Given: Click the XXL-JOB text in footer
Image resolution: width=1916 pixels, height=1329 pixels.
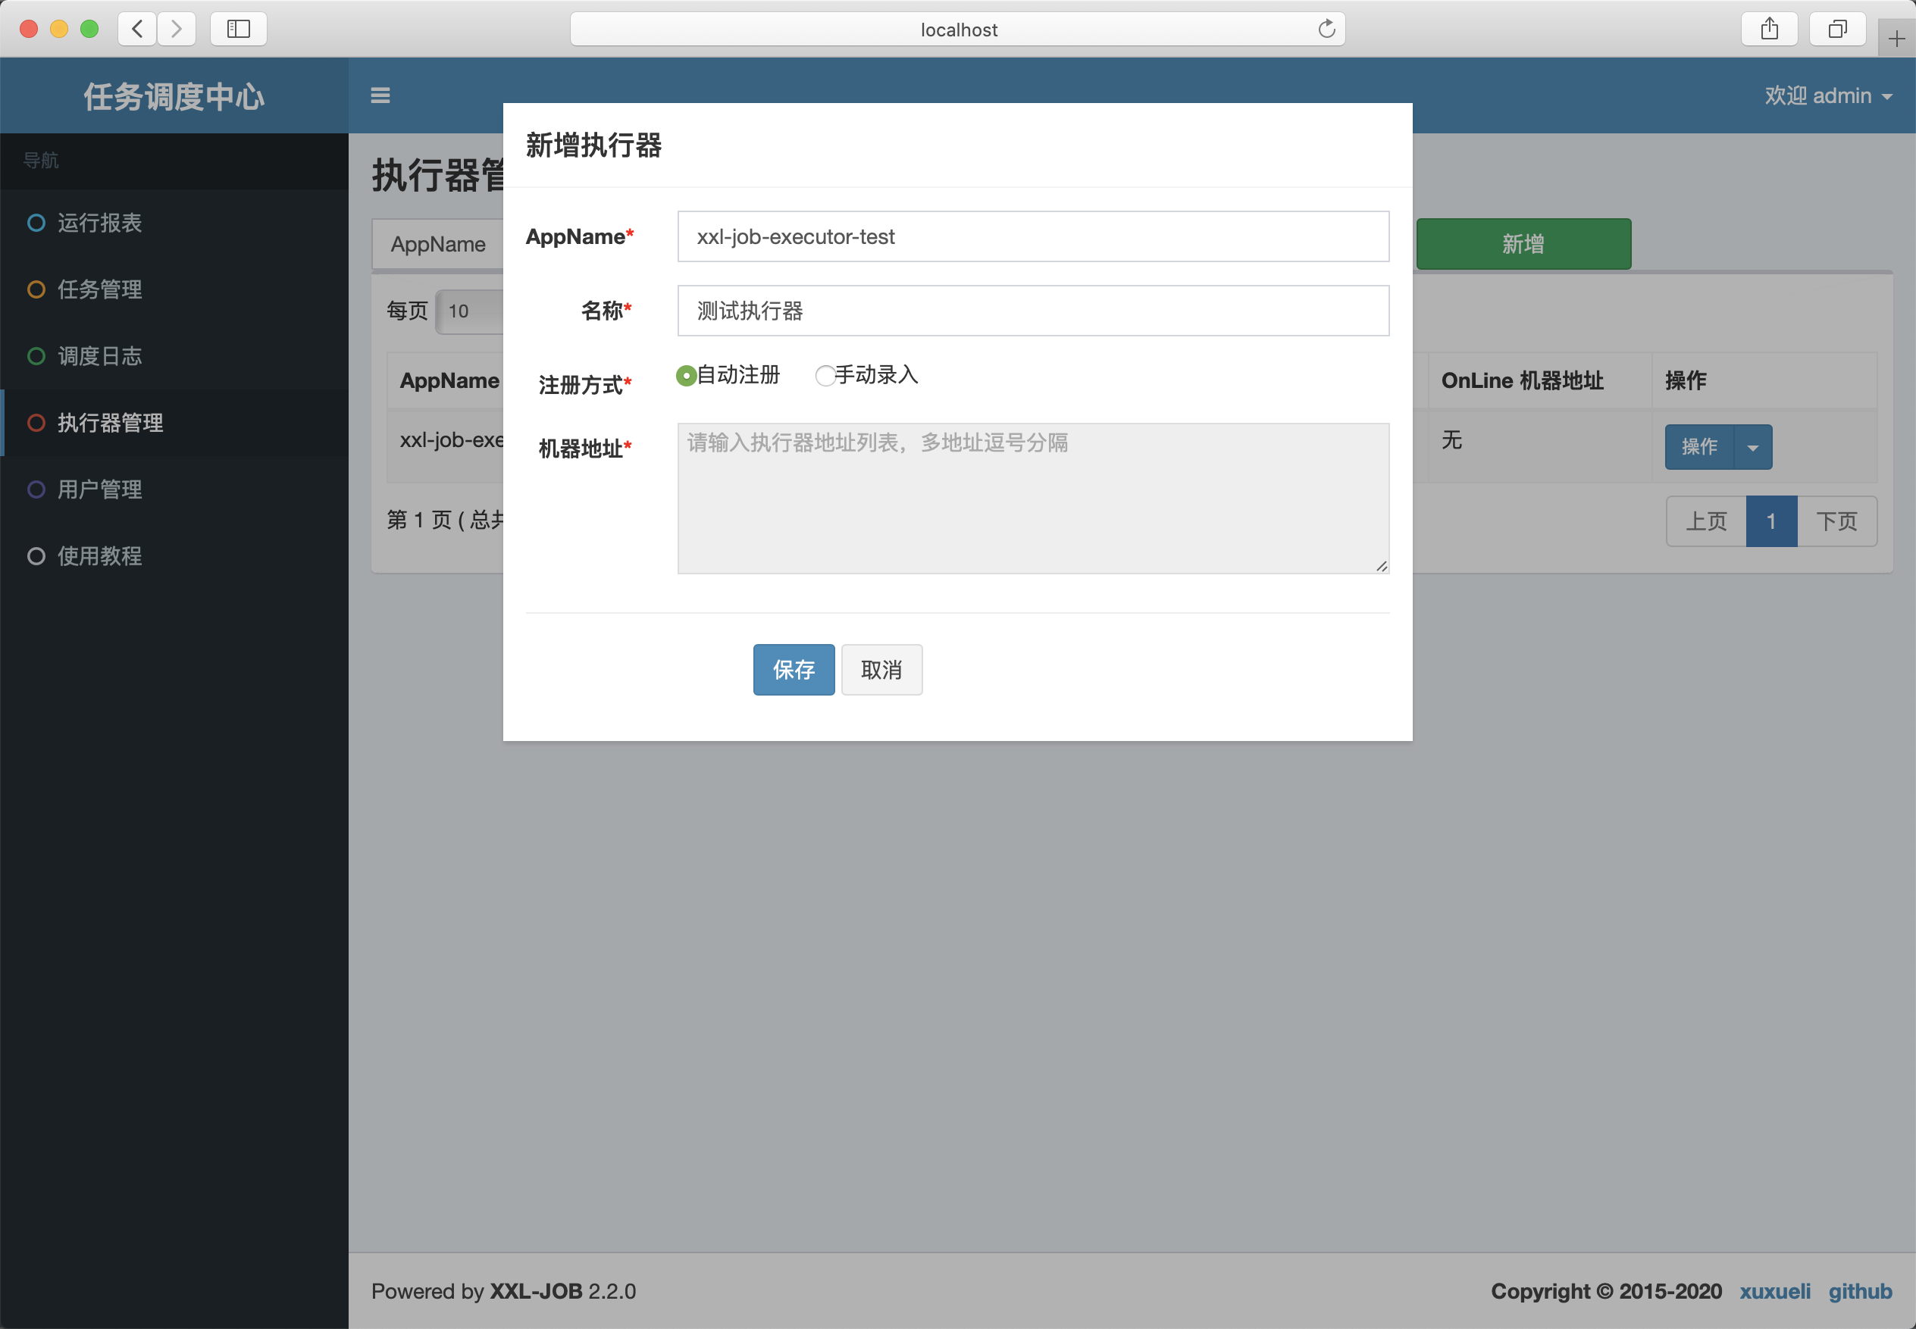Looking at the screenshot, I should (x=536, y=1290).
